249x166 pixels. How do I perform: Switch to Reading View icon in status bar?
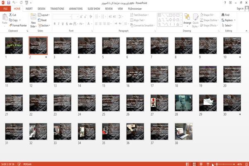[201, 164]
